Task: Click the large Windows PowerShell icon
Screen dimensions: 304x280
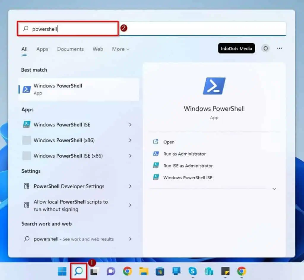Action: [214, 86]
